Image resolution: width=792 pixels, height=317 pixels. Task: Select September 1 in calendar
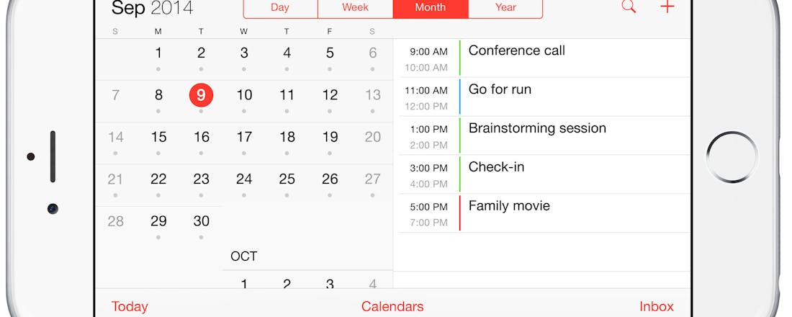[158, 53]
